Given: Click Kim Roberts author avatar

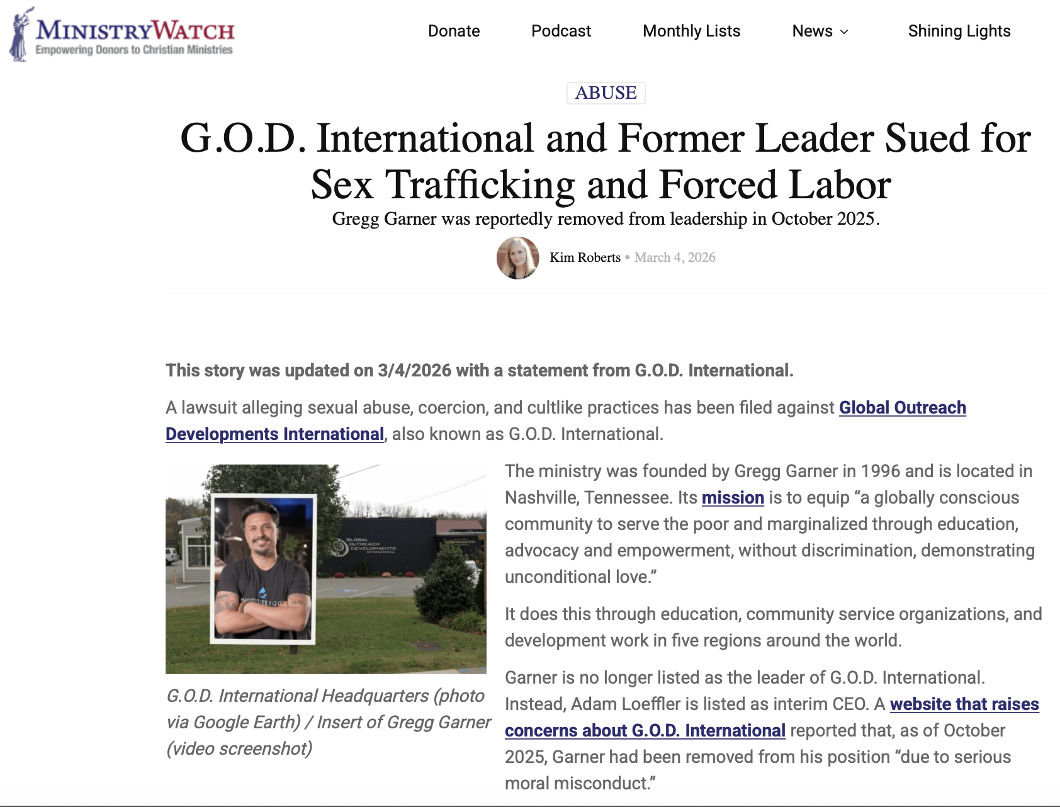Looking at the screenshot, I should pyautogui.click(x=517, y=257).
